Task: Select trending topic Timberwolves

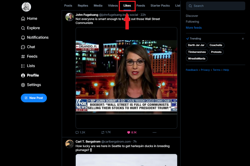Action: point(197,52)
